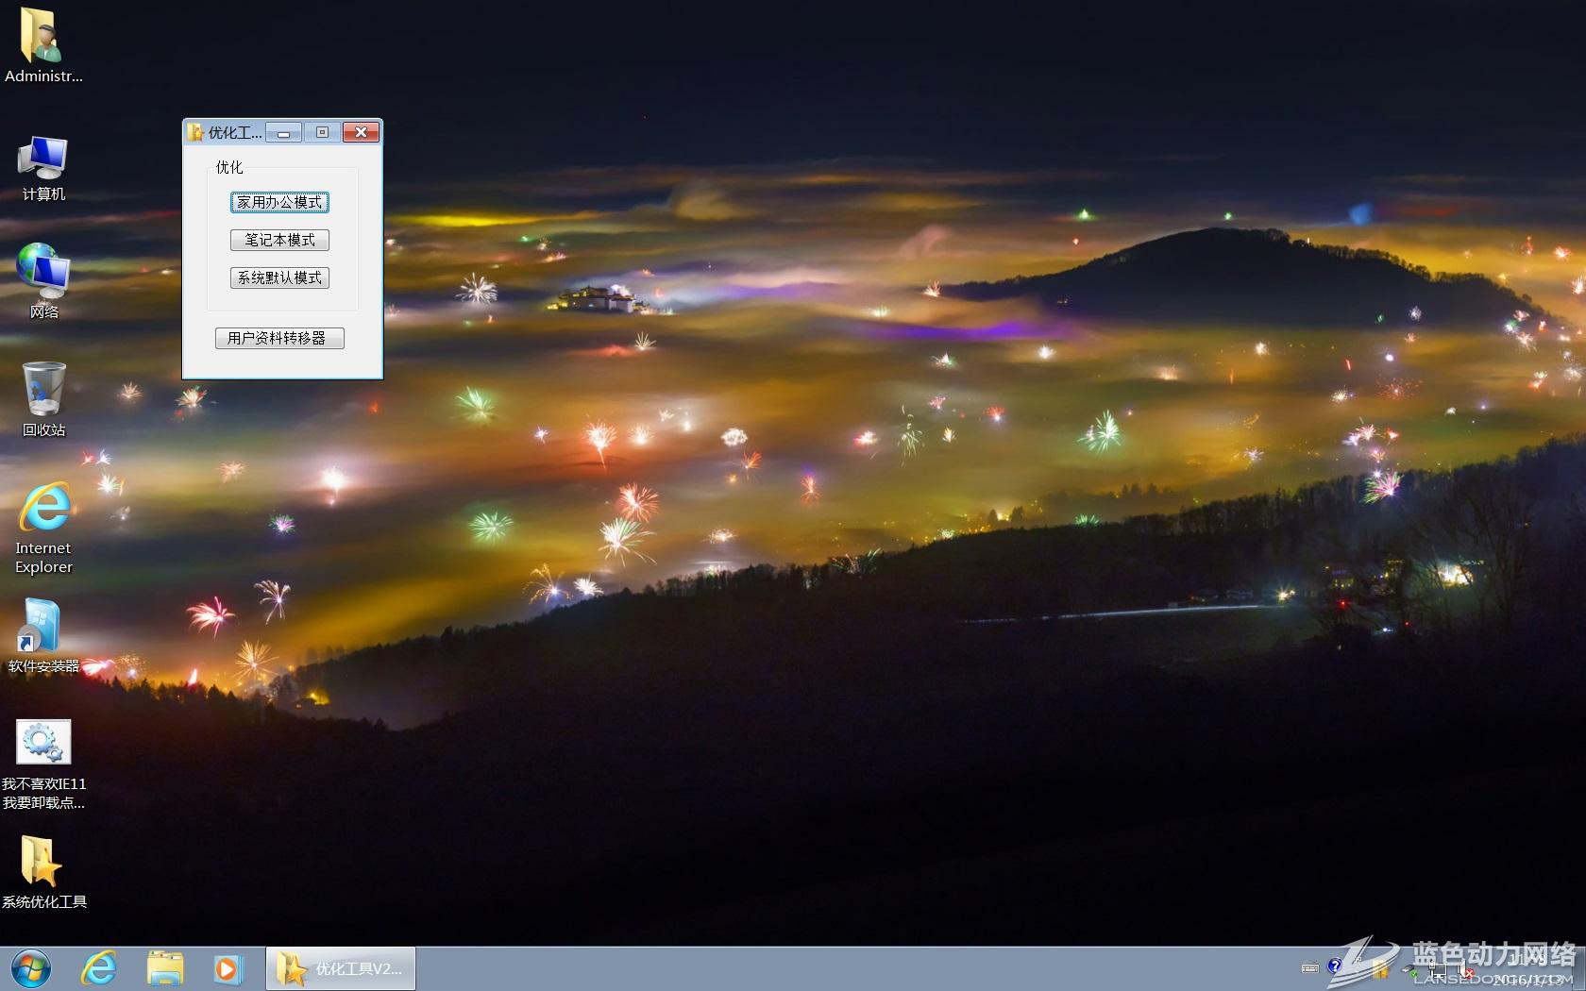Viewport: 1586px width, 991px height.
Task: Open the 软件安装器 desktop icon
Action: (x=42, y=628)
